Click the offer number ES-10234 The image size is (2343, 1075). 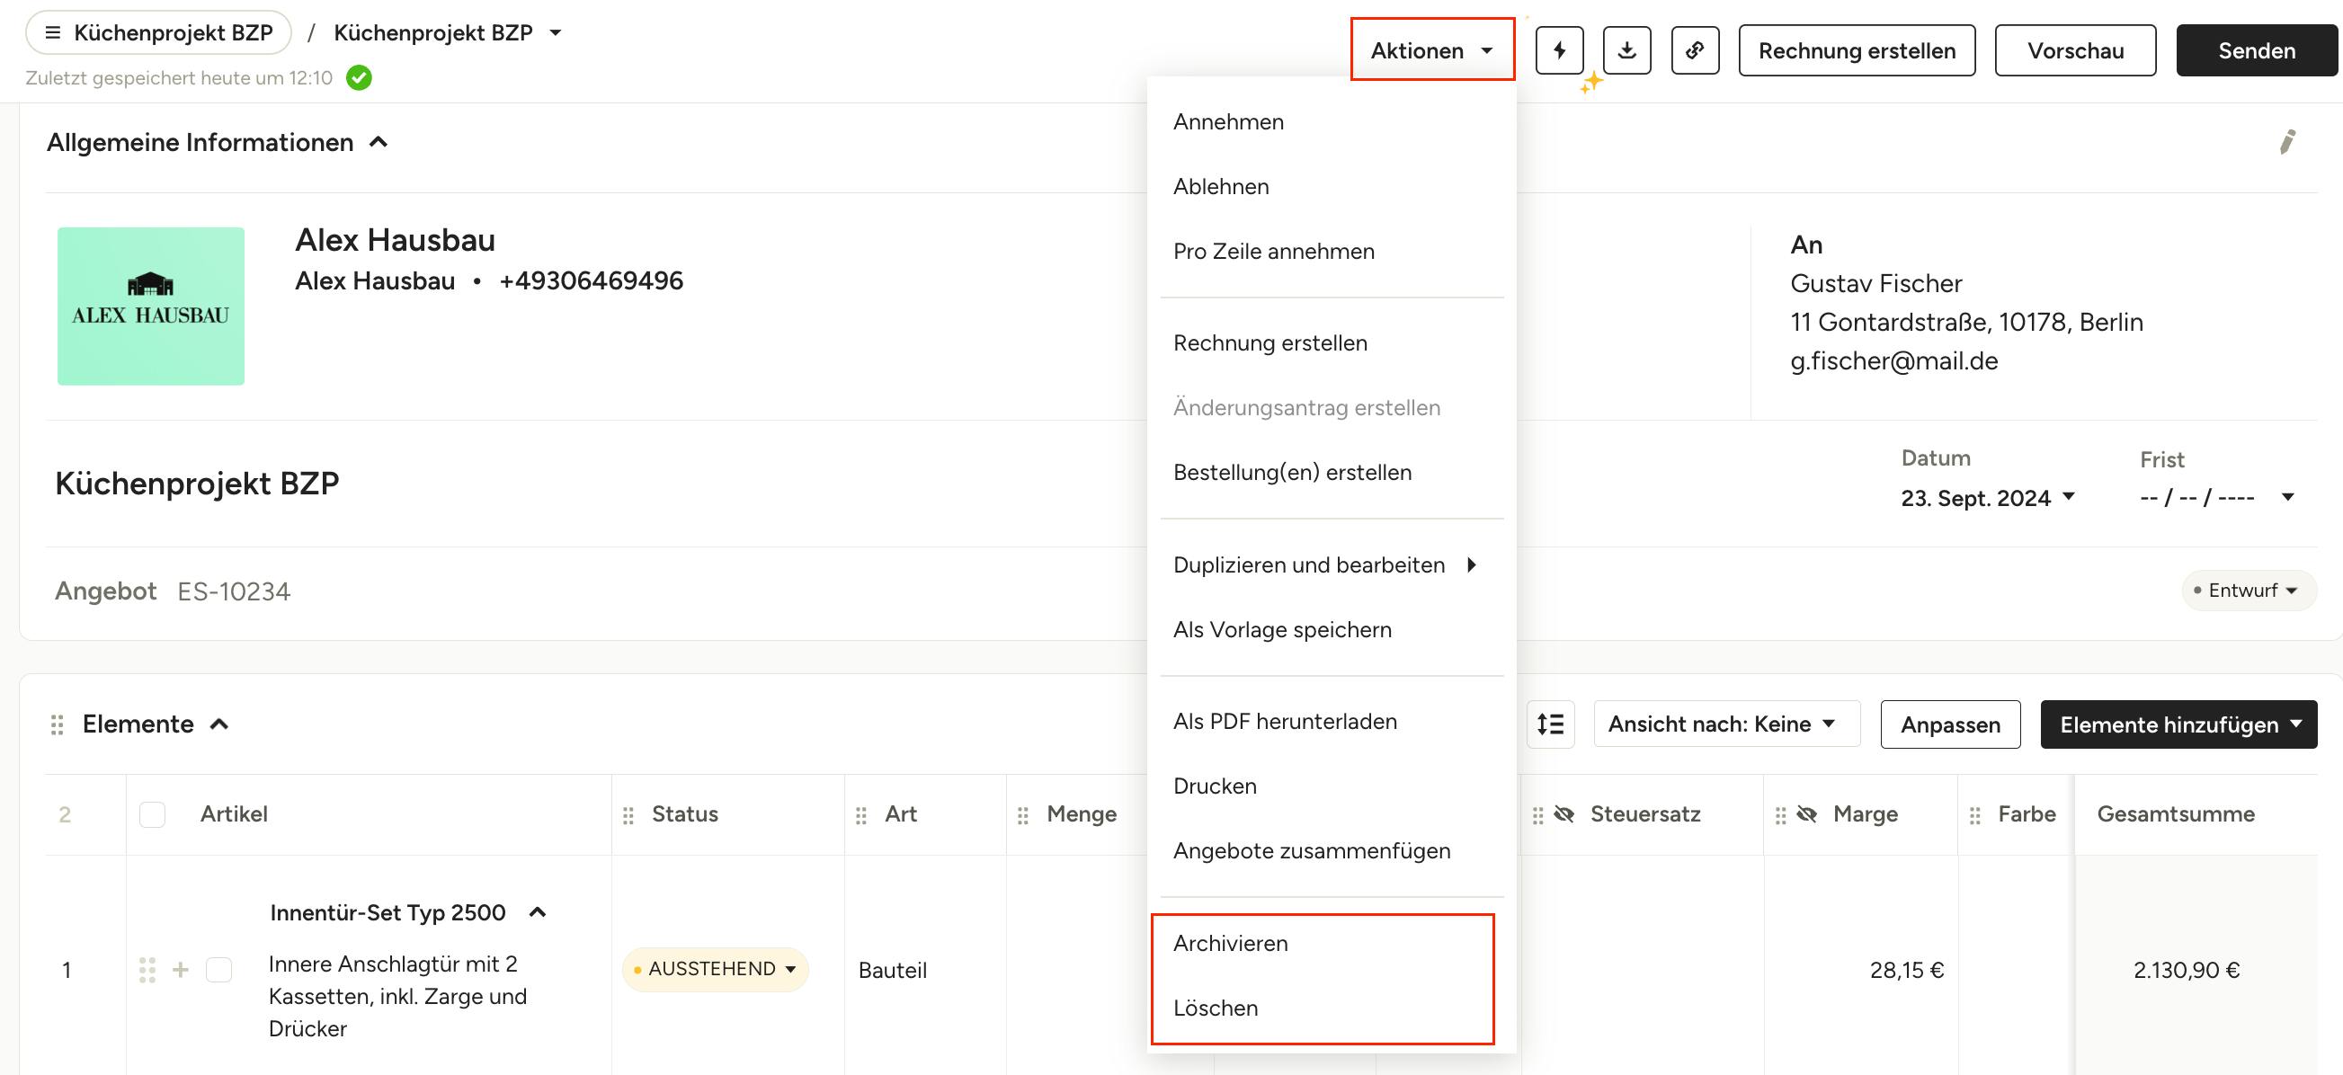tap(234, 591)
